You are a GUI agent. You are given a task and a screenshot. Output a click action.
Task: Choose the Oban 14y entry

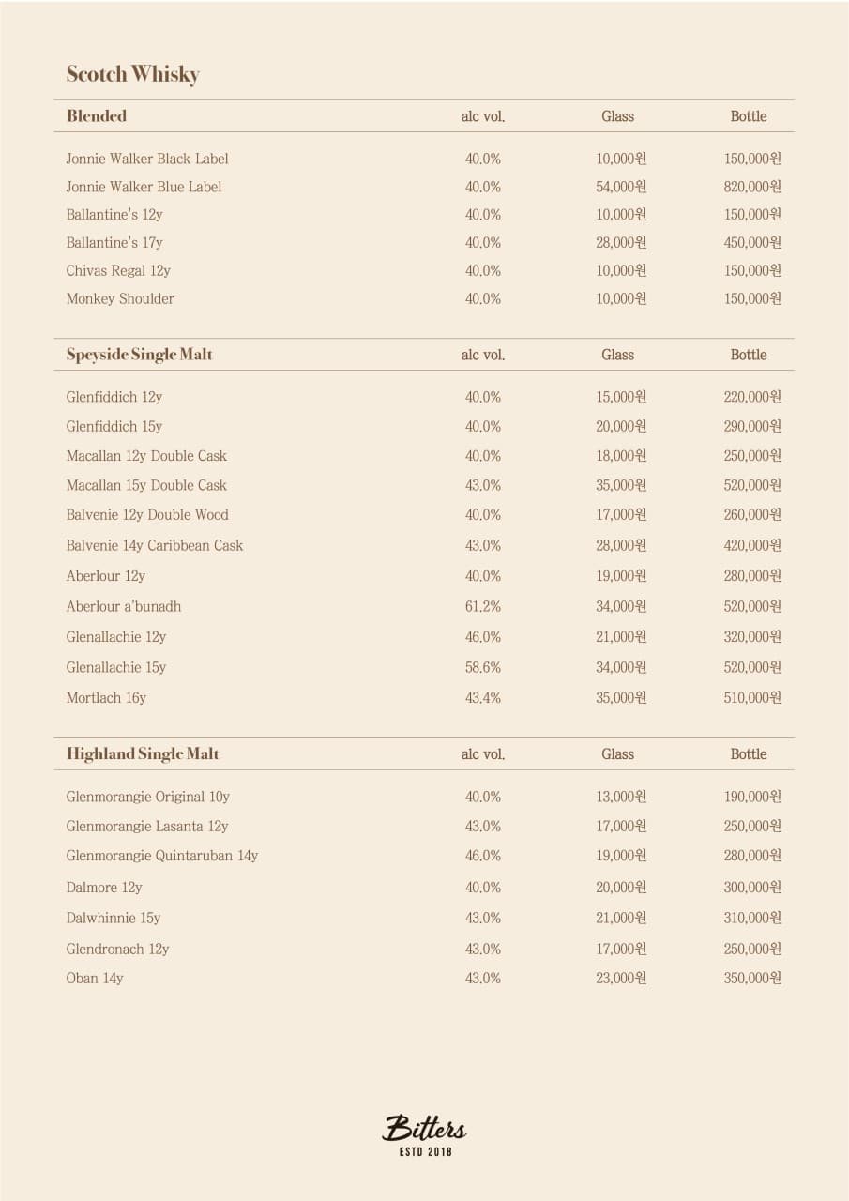coord(95,978)
